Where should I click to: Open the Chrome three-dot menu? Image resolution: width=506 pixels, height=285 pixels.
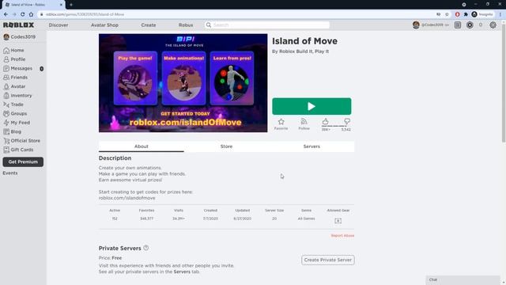500,14
